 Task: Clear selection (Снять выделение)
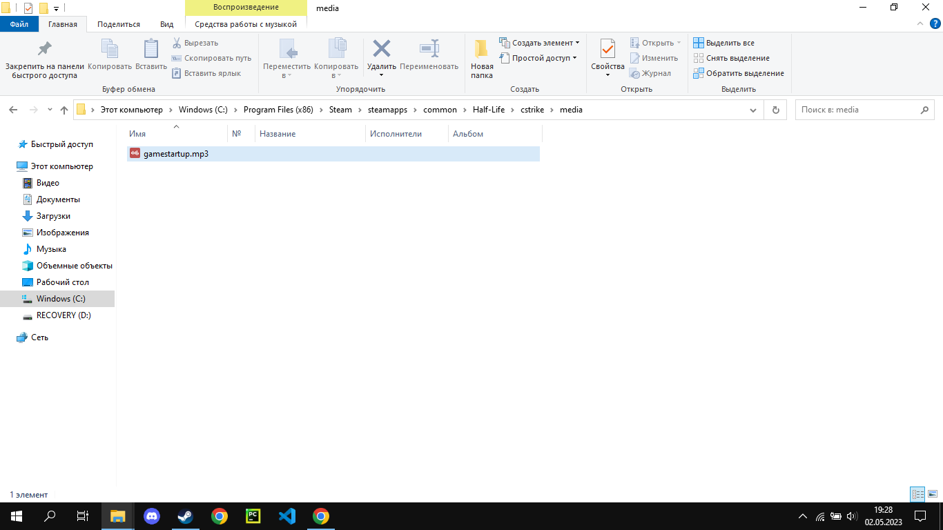731,58
